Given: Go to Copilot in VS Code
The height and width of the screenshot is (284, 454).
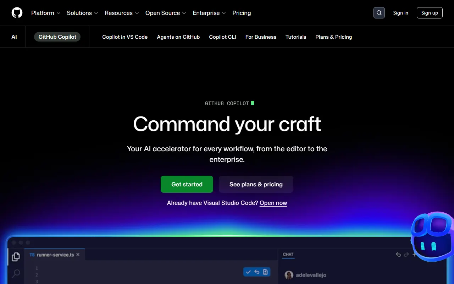Looking at the screenshot, I should [x=125, y=37].
